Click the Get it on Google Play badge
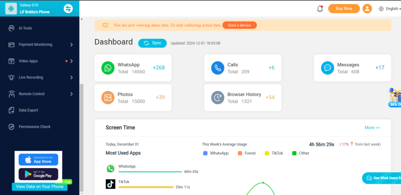The height and width of the screenshot is (195, 401). (38, 174)
